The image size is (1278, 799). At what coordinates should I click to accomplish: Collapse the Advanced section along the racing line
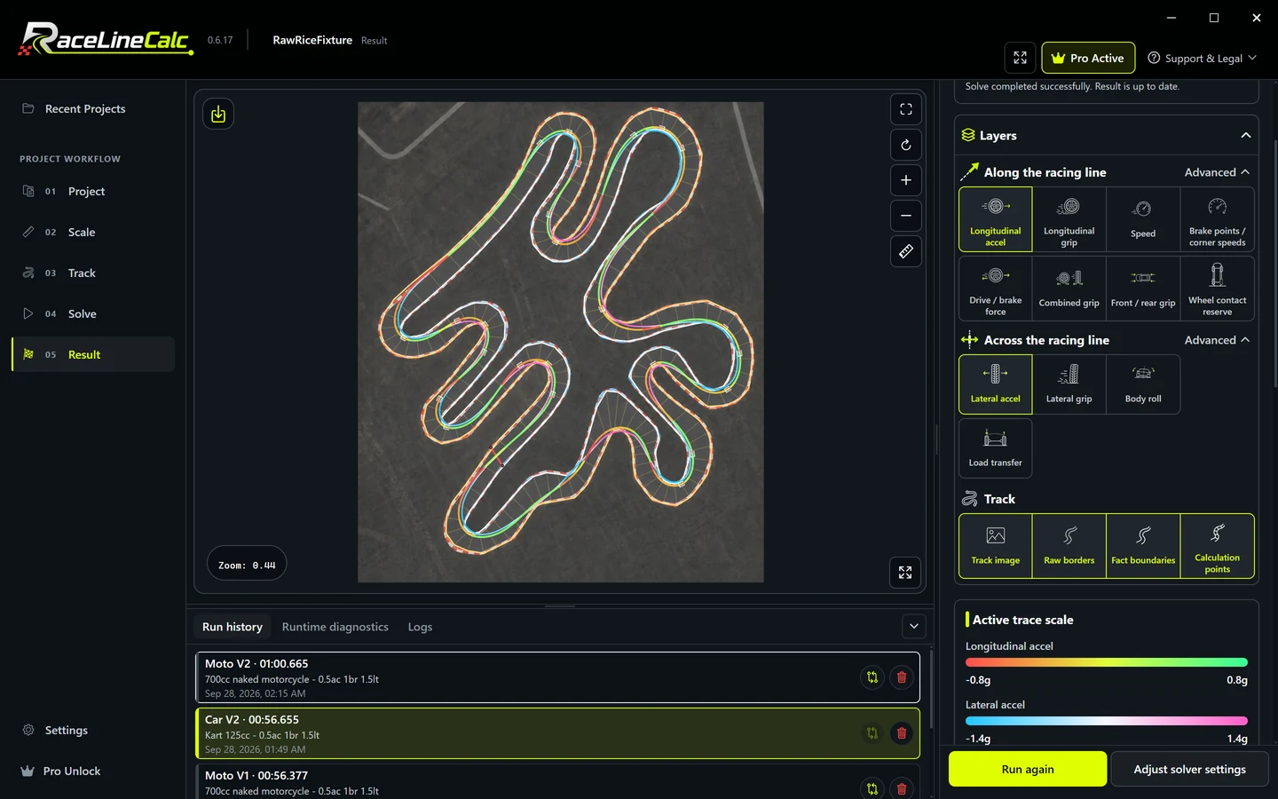tap(1217, 172)
